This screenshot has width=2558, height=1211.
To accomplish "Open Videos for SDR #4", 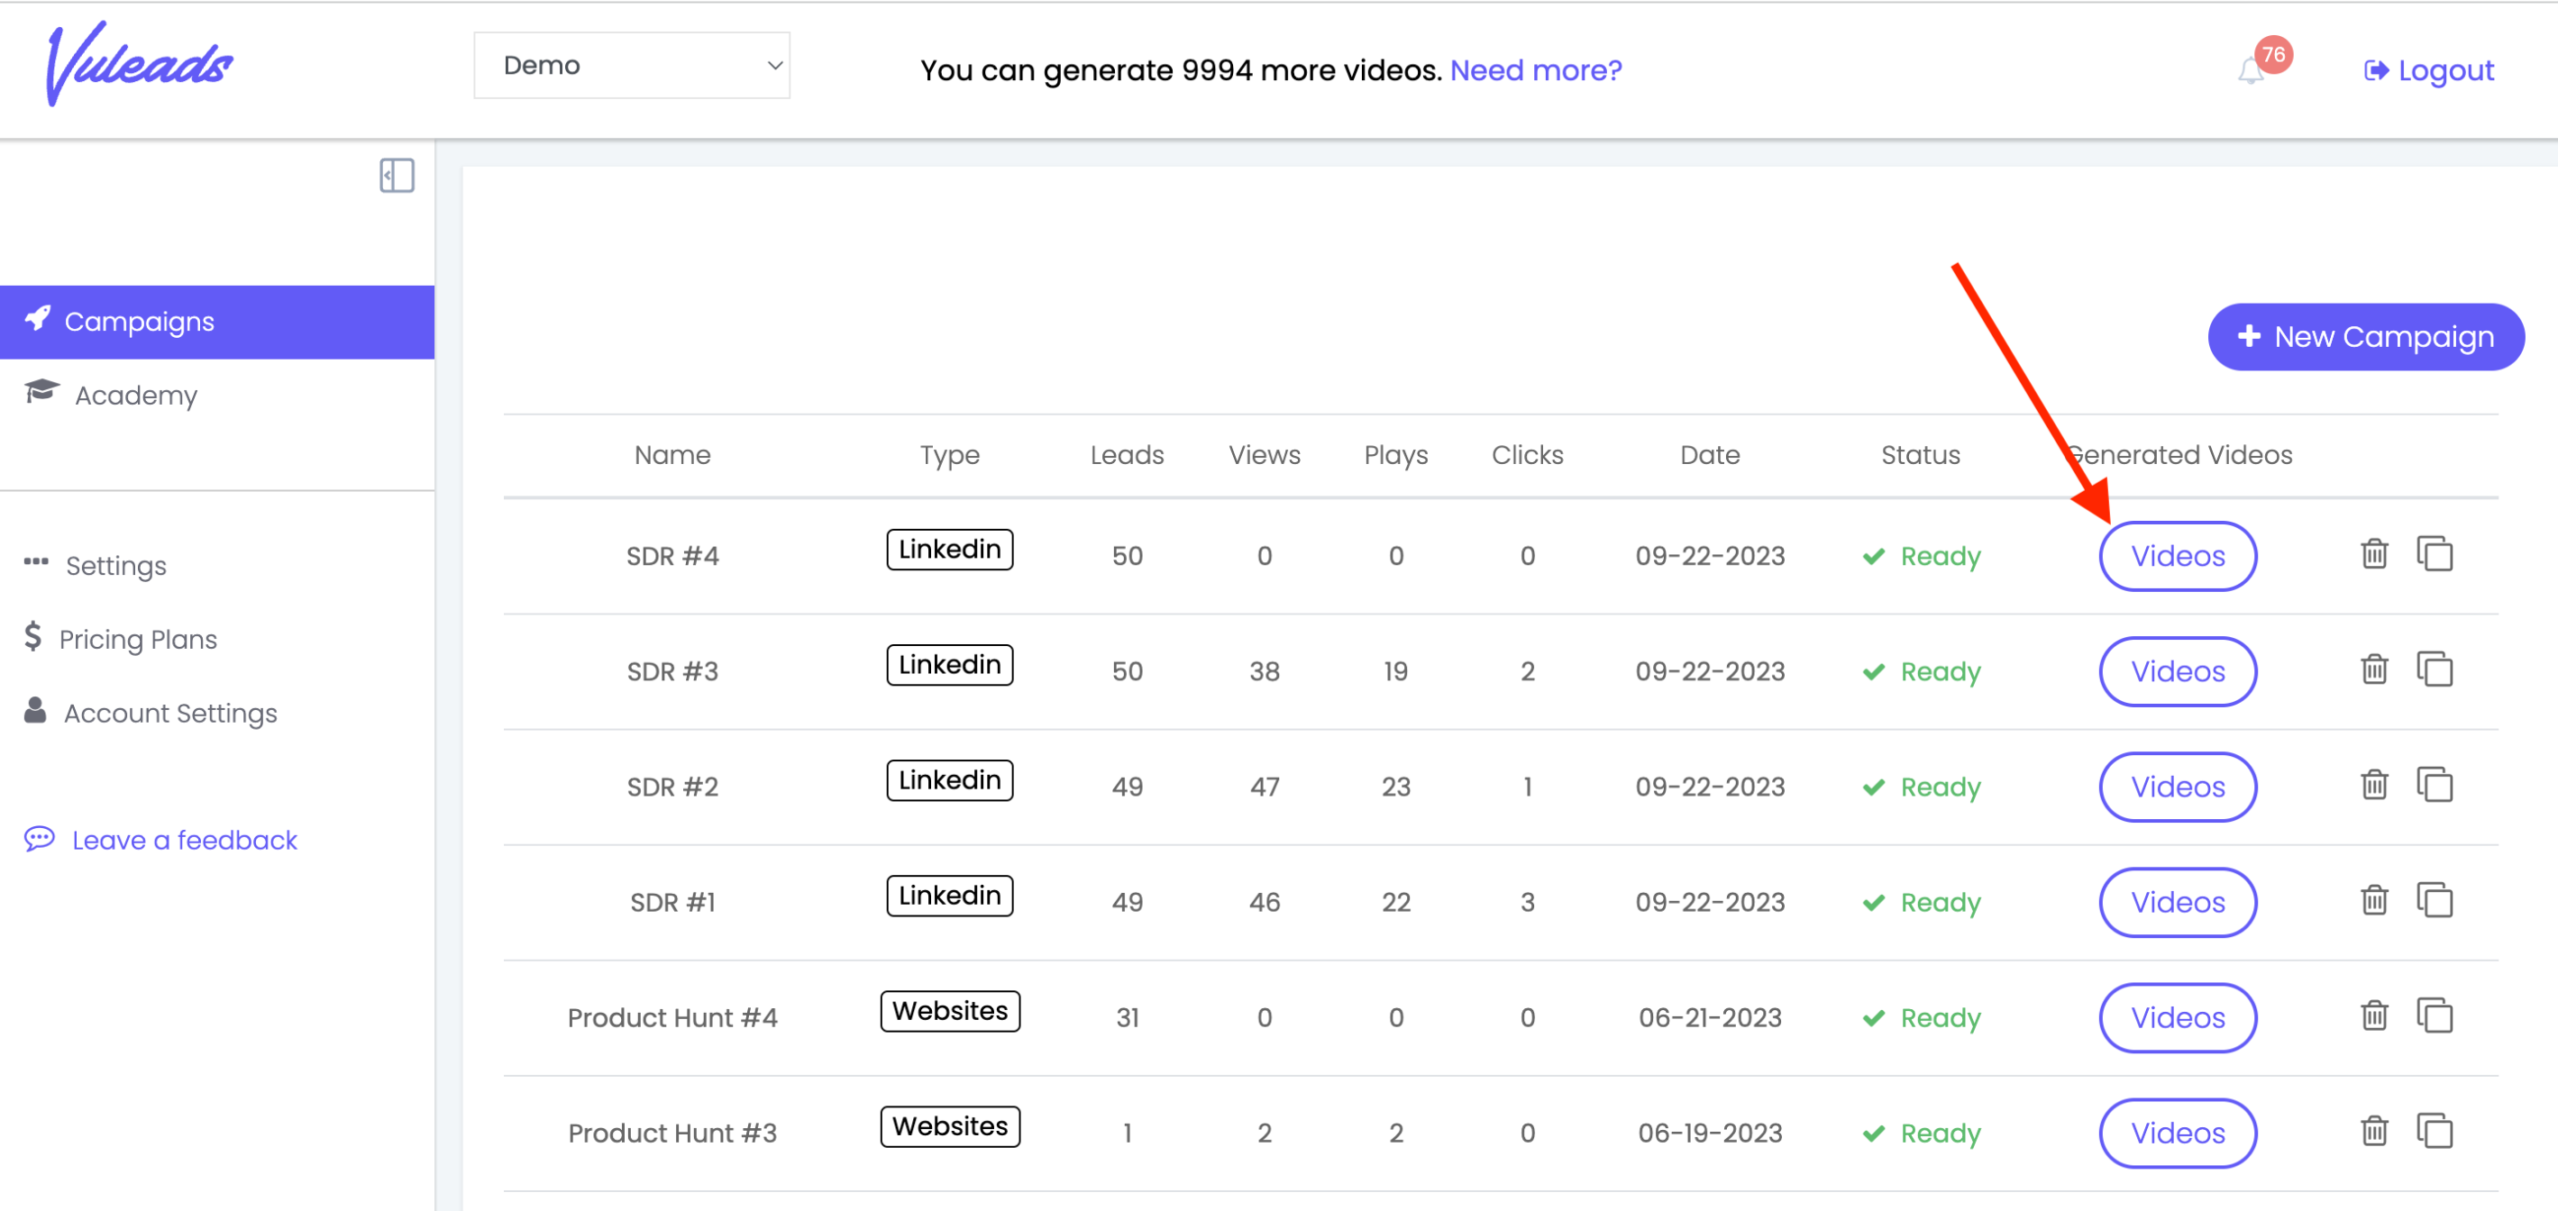I will pos(2177,556).
